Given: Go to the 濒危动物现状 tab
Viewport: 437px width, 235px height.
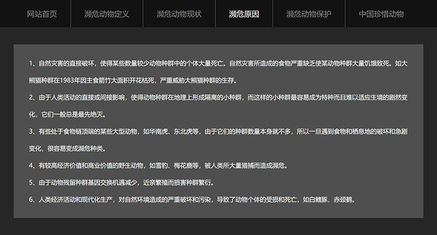Looking at the screenshot, I should point(179,14).
